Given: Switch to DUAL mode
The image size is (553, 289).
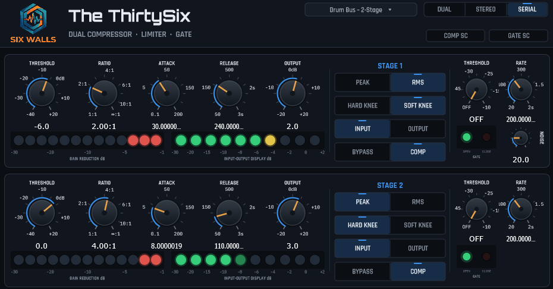Looking at the screenshot, I should click(x=444, y=10).
